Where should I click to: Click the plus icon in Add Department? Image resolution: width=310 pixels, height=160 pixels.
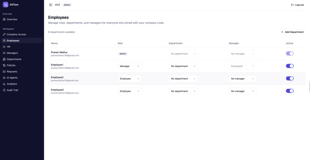click(282, 32)
